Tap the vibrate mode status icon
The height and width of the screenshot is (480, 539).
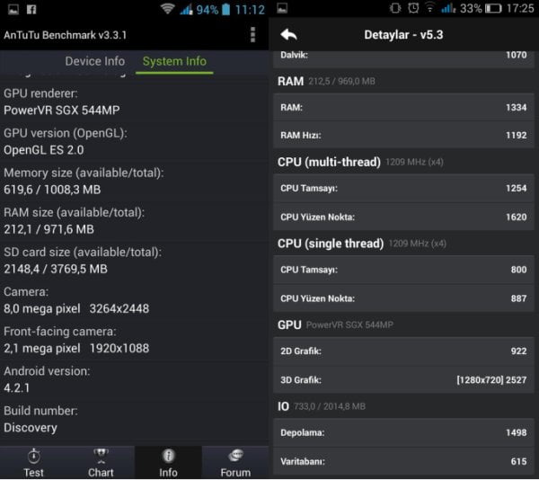(x=395, y=9)
